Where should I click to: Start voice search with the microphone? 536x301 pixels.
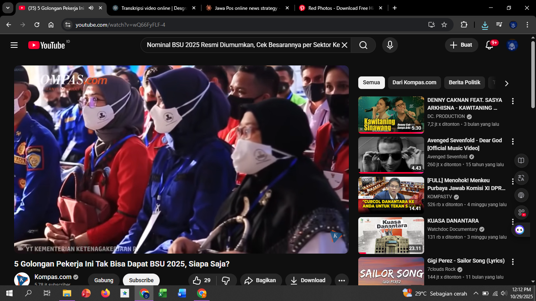coord(390,45)
